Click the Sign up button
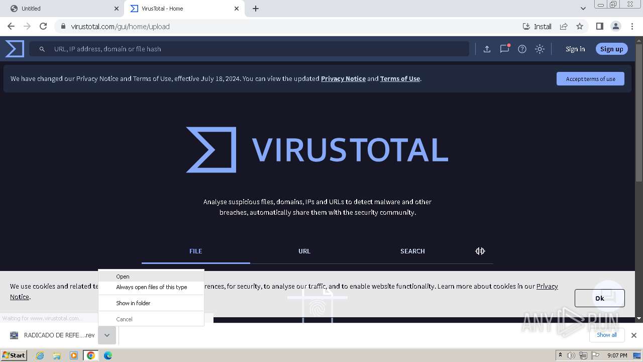The width and height of the screenshot is (643, 362). point(611,49)
